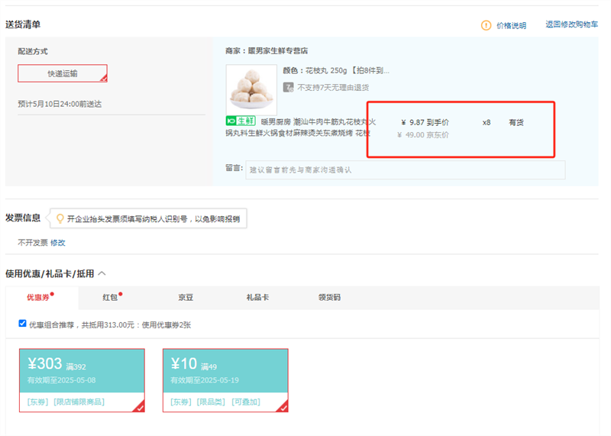Viewport: 611px width, 436px height.
Task: Toggle the 优惠组合推荐 checkbox
Action: click(22, 324)
